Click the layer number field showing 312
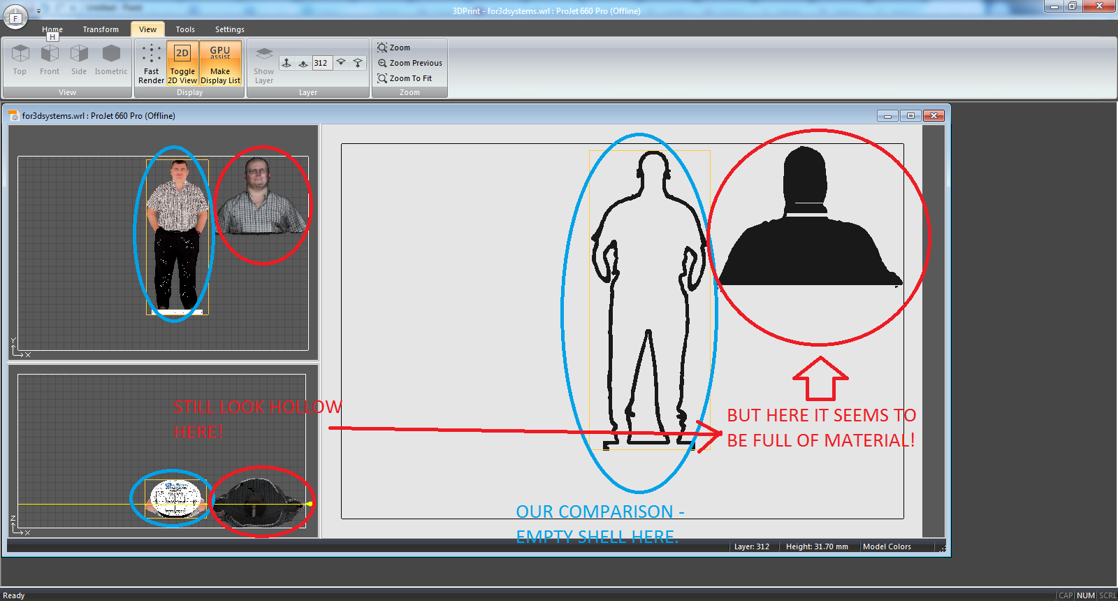The width and height of the screenshot is (1118, 601). 322,63
